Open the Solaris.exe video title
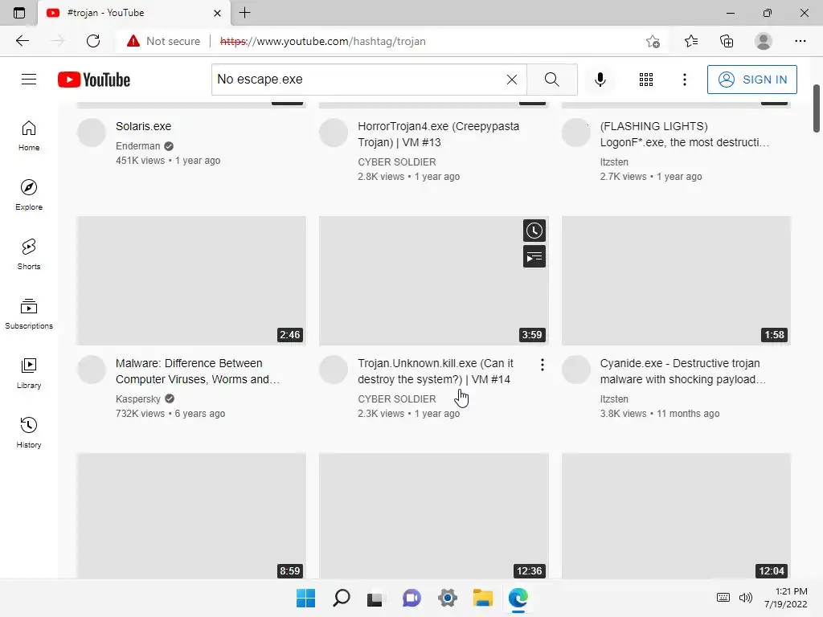The width and height of the screenshot is (823, 617). pos(143,126)
